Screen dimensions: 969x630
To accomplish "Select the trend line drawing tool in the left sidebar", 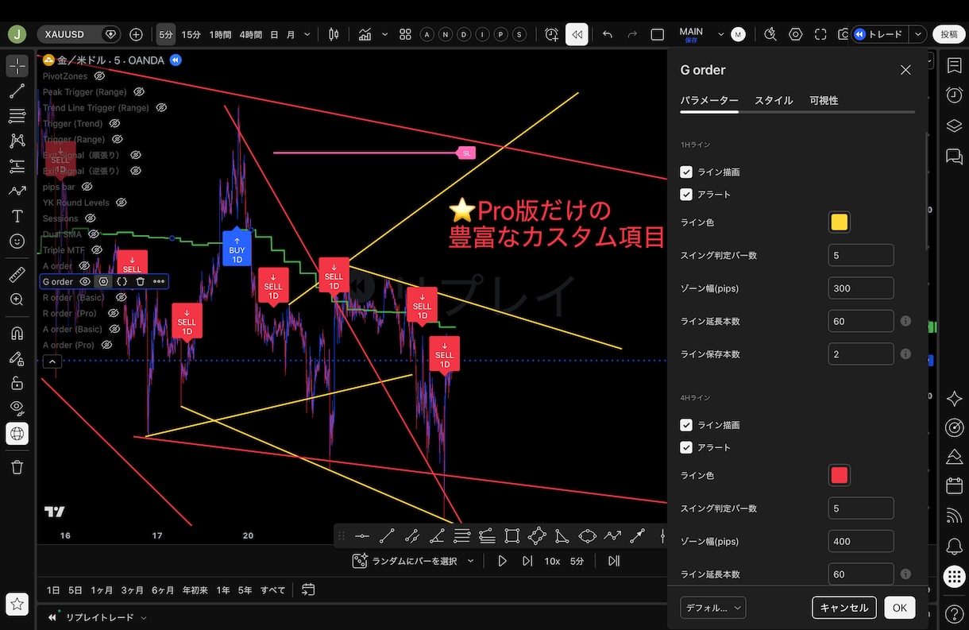I will tap(17, 91).
